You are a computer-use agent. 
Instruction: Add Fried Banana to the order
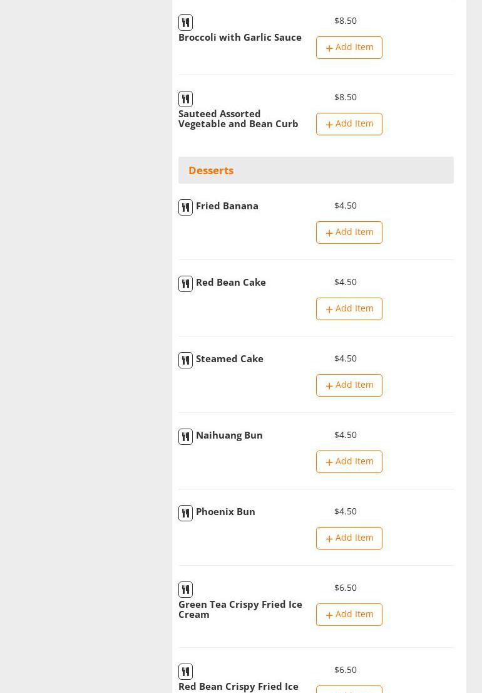(349, 232)
